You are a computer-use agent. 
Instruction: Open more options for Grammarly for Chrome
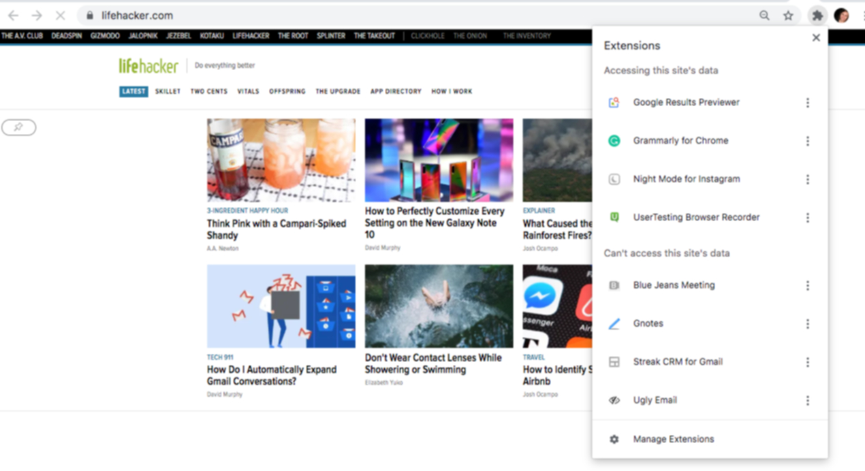tap(808, 141)
